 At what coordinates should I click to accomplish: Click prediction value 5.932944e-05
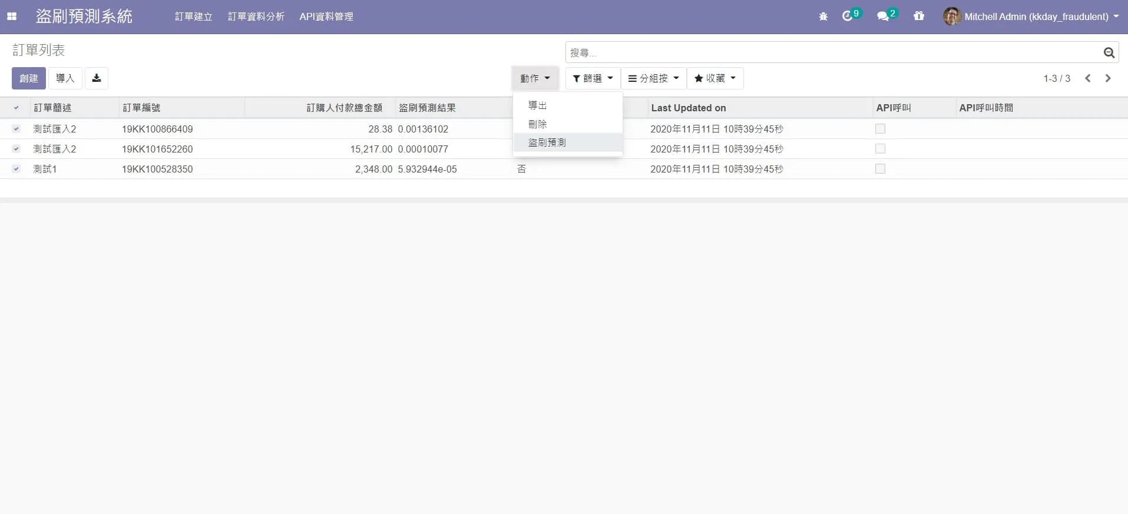[427, 169]
